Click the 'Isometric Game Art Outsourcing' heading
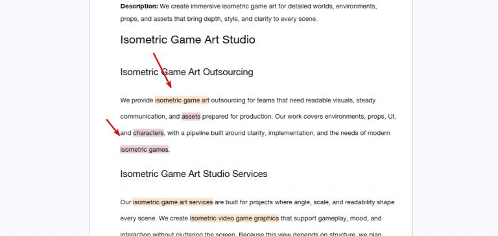Image resolution: width=498 pixels, height=236 pixels. 187,72
